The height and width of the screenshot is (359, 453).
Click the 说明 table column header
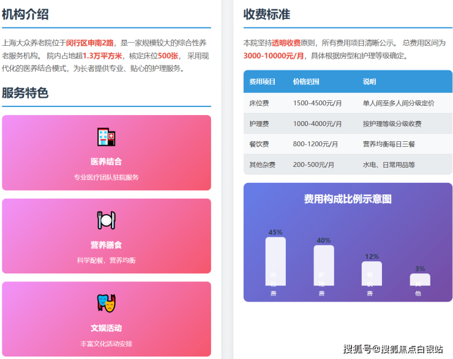(369, 82)
